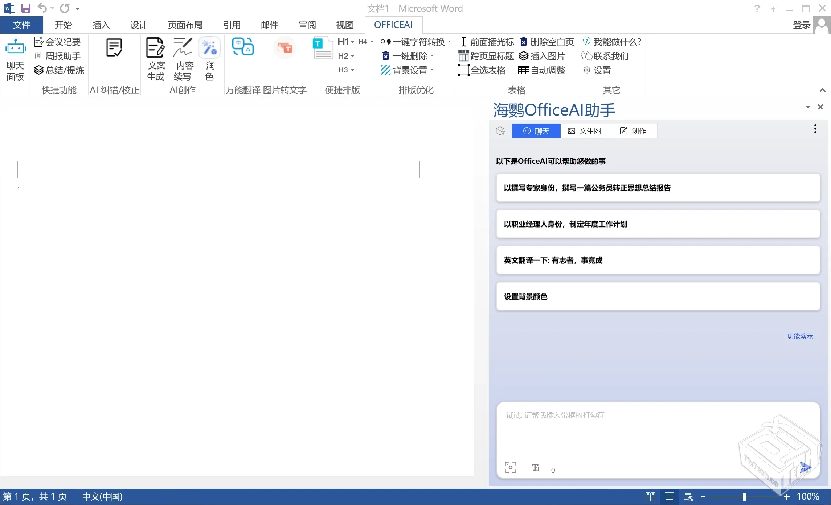Switch to the 插入 Insert tab
831x505 pixels.
[x=101, y=25]
